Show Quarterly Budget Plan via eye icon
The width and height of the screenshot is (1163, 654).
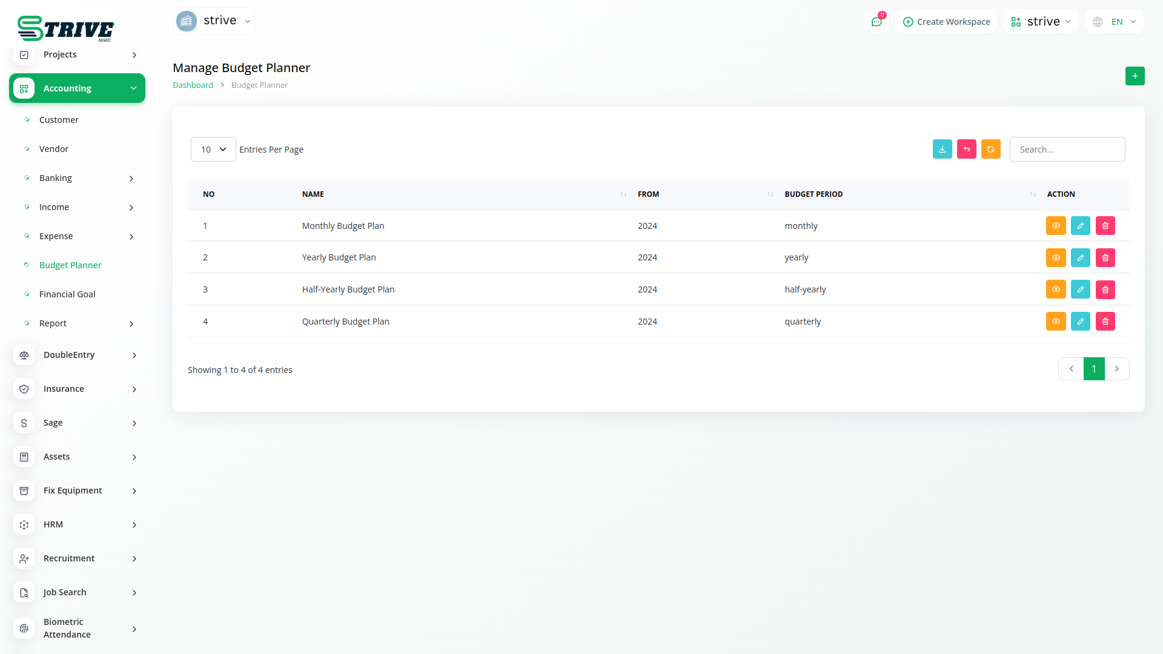point(1055,322)
